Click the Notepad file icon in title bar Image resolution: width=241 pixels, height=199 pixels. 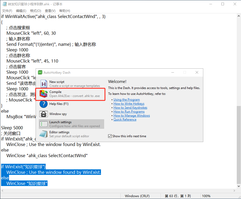point(5,4)
